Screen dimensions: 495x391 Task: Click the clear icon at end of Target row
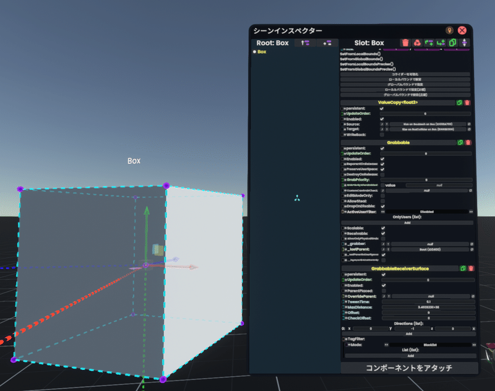[469, 129]
